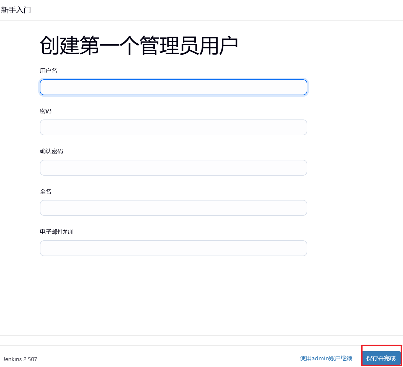Click the 创建第一个管理员用户 page heading
The image size is (403, 367).
tap(139, 45)
